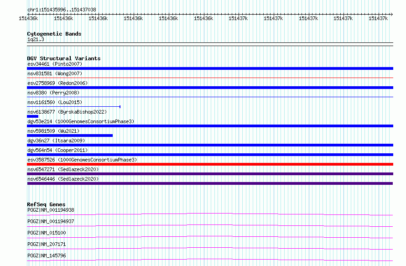Click the dgv564n54 blue variant bar

click(x=210, y=155)
